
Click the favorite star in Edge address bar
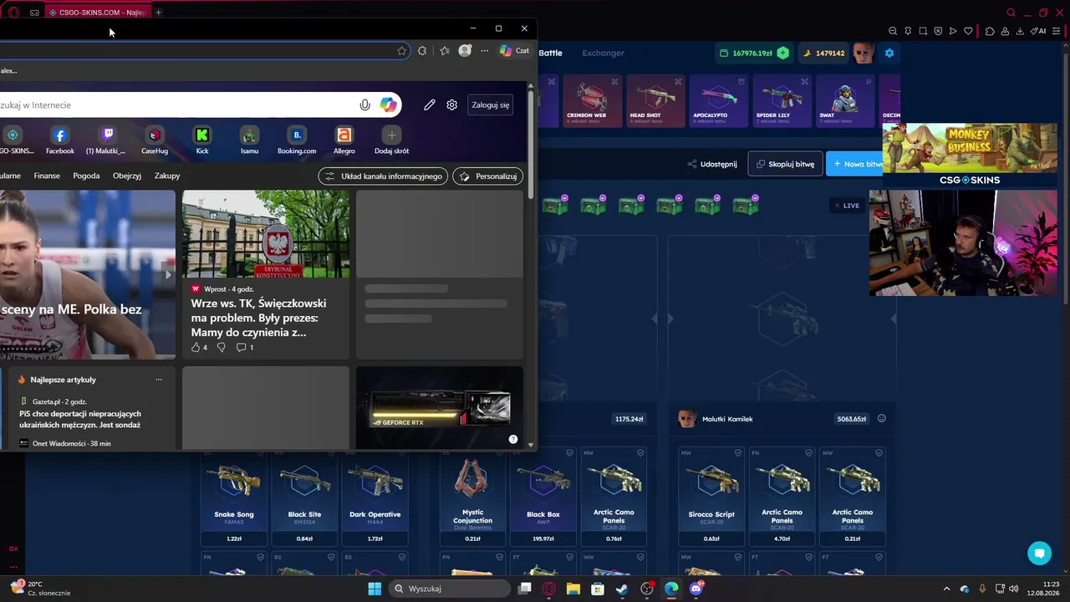tap(402, 51)
